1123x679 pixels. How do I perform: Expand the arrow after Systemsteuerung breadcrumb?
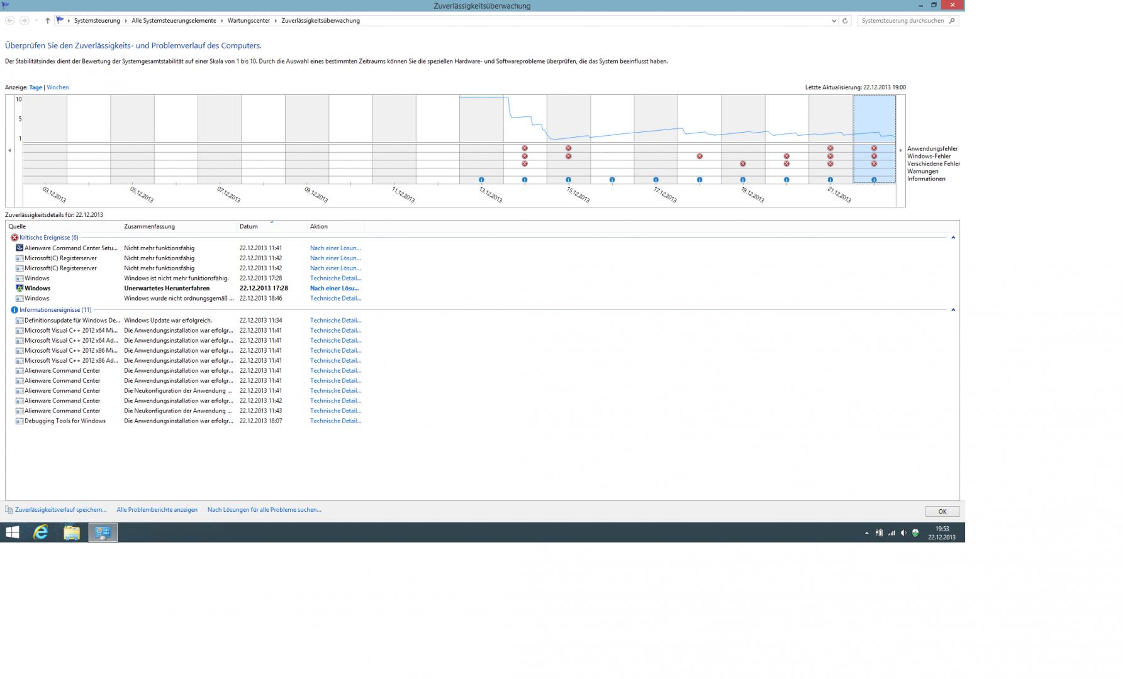point(126,21)
